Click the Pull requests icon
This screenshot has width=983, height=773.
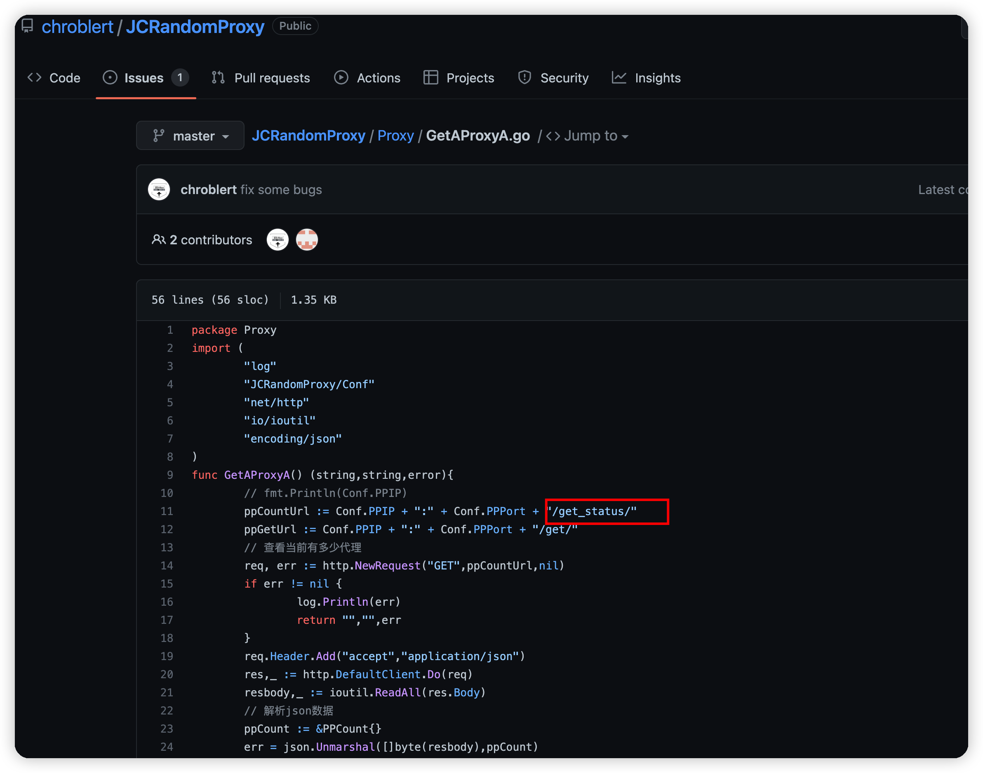click(218, 77)
